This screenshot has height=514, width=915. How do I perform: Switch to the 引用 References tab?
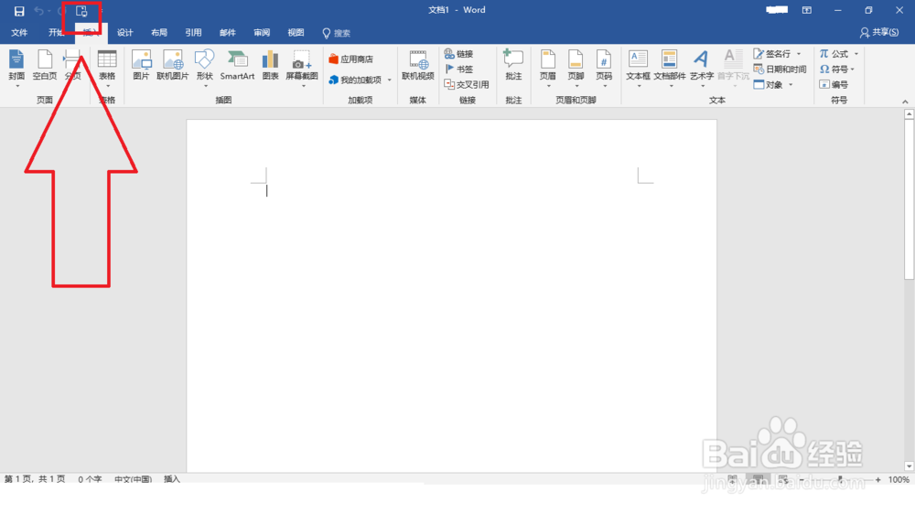click(x=193, y=33)
